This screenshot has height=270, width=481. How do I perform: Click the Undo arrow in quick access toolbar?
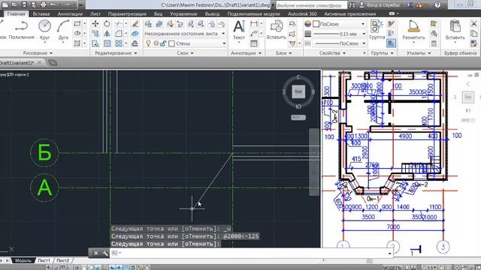[53, 4]
